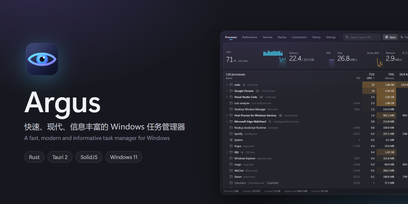Click the Steam process icon
This screenshot has height=204, width=408.
[231, 177]
